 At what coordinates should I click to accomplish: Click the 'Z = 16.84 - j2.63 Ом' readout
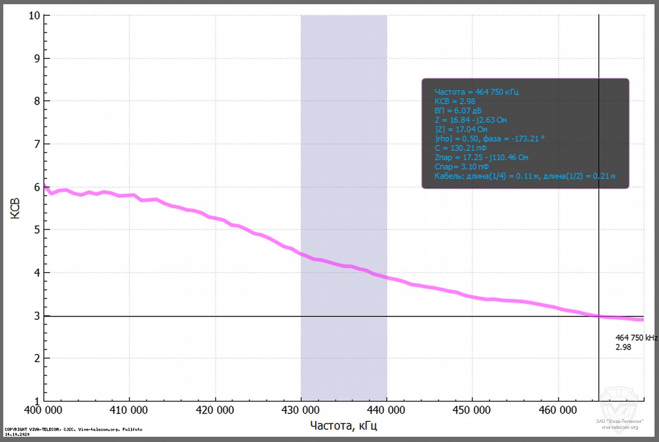(470, 120)
